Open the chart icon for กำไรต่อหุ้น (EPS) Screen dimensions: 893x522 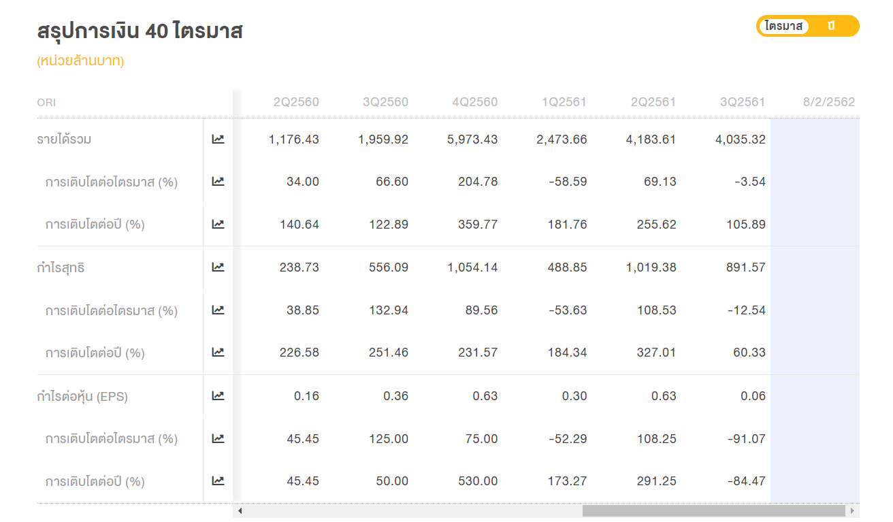click(x=218, y=395)
